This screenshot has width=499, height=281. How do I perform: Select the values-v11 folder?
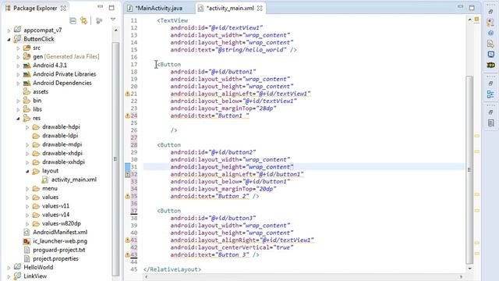pyautogui.click(x=51, y=206)
